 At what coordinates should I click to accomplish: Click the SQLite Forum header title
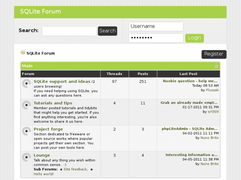(x=40, y=12)
